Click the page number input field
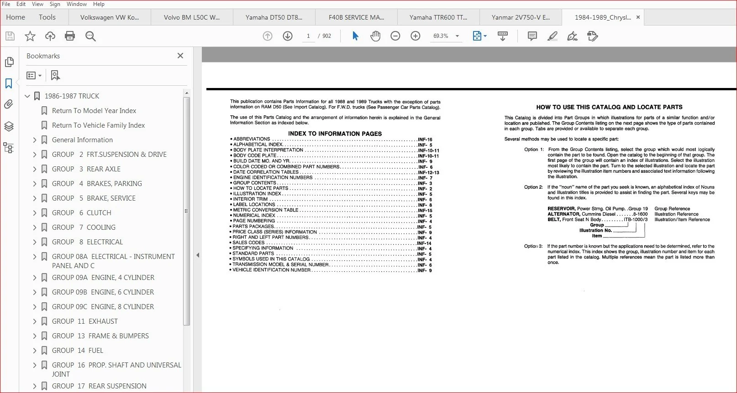Screen dimensions: 737x393 click(308, 36)
